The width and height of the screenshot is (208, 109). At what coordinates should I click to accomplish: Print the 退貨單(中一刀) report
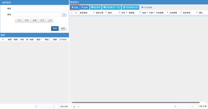tap(112, 7)
